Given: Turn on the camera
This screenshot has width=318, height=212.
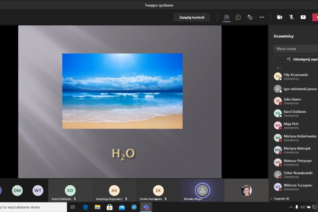Looking at the screenshot, I should click(x=280, y=17).
